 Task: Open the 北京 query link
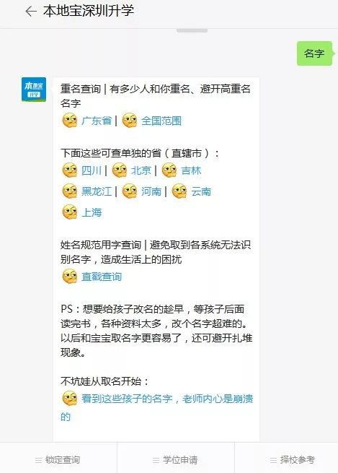(141, 170)
